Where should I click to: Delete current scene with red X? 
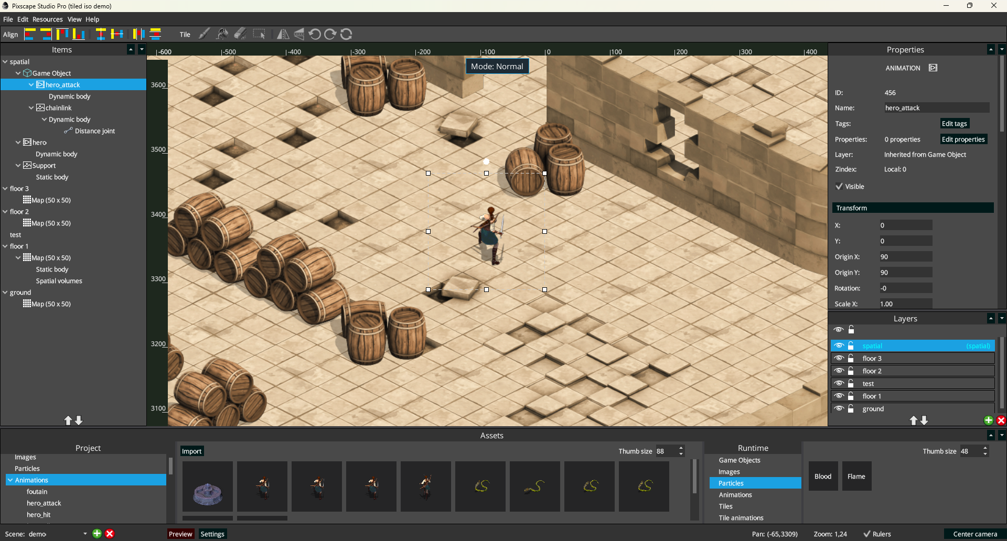110,534
